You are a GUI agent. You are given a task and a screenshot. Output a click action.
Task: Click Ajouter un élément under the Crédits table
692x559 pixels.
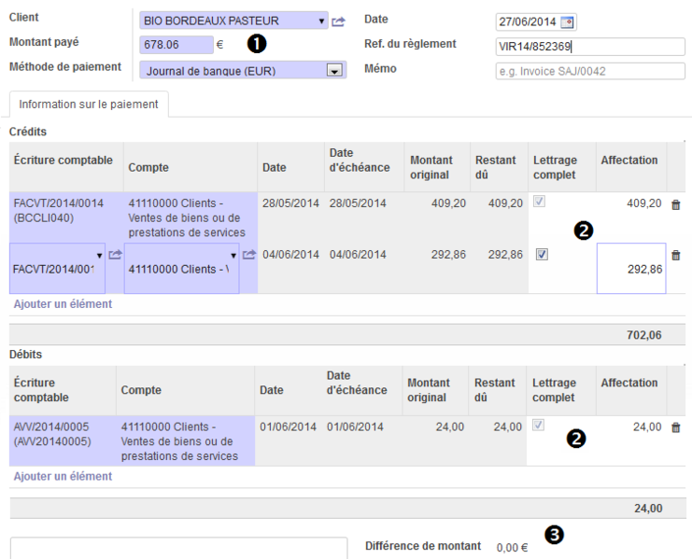click(63, 304)
